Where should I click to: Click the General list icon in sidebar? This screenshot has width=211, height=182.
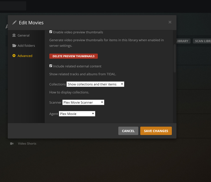coord(14,35)
